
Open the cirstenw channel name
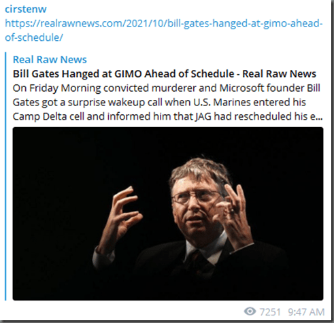[x=26, y=10]
